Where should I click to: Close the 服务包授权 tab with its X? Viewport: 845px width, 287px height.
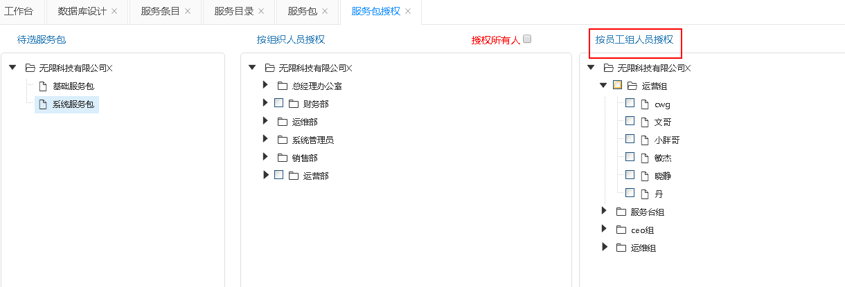pos(408,12)
